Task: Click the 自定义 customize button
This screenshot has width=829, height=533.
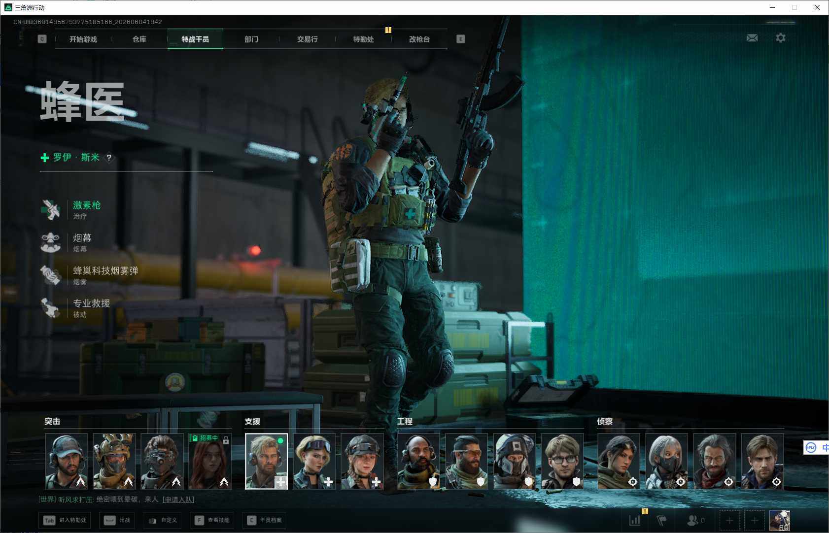Action: (163, 520)
